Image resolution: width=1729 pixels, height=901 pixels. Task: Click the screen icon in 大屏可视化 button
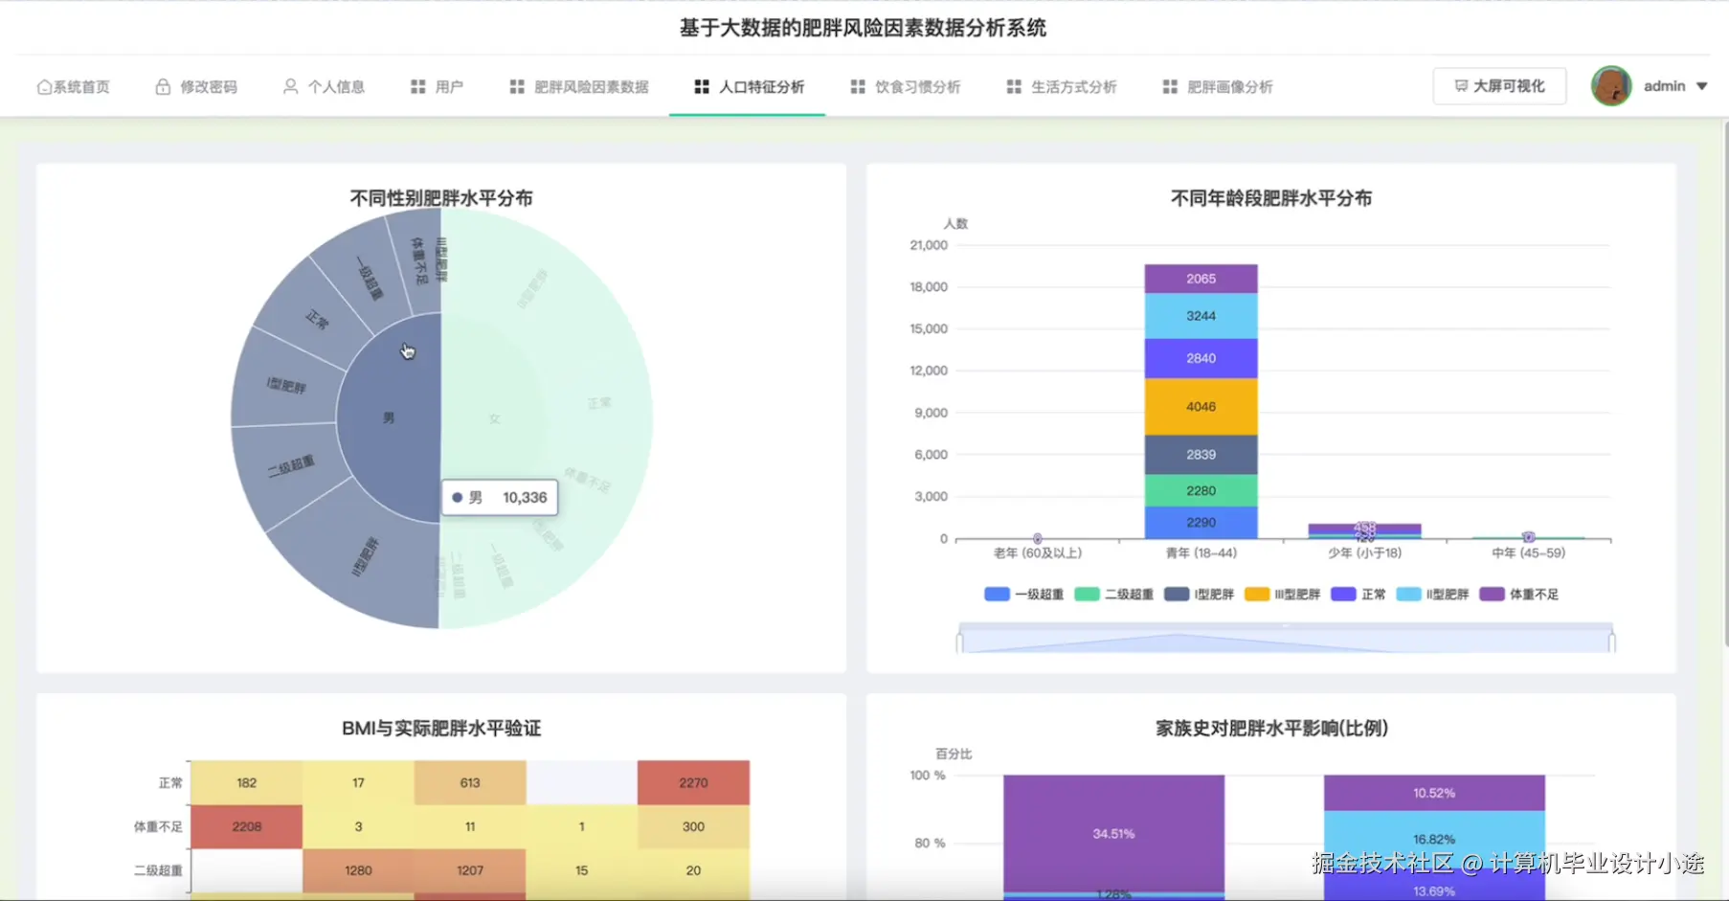coord(1461,86)
